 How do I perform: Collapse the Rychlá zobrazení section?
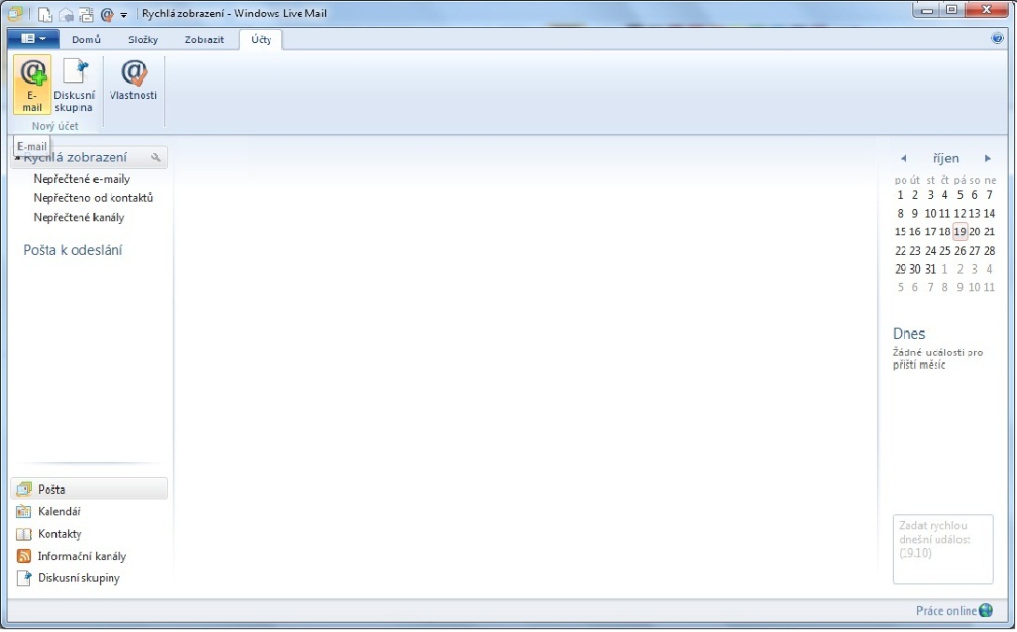18,158
